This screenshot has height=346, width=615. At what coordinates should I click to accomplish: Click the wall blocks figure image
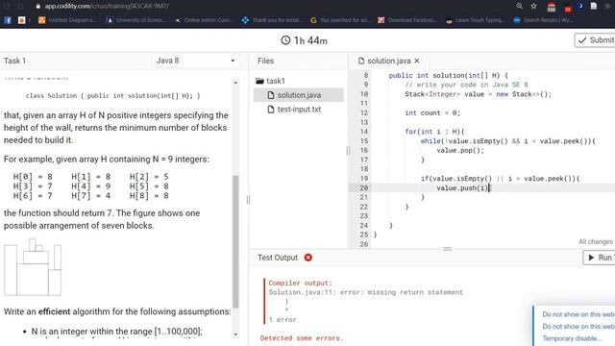click(33, 267)
